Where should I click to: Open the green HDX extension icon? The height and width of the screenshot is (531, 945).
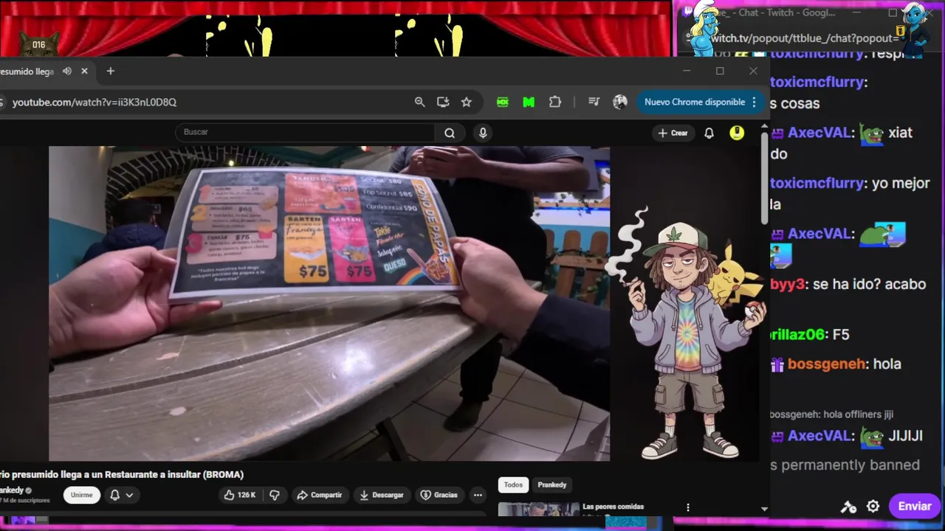point(503,102)
